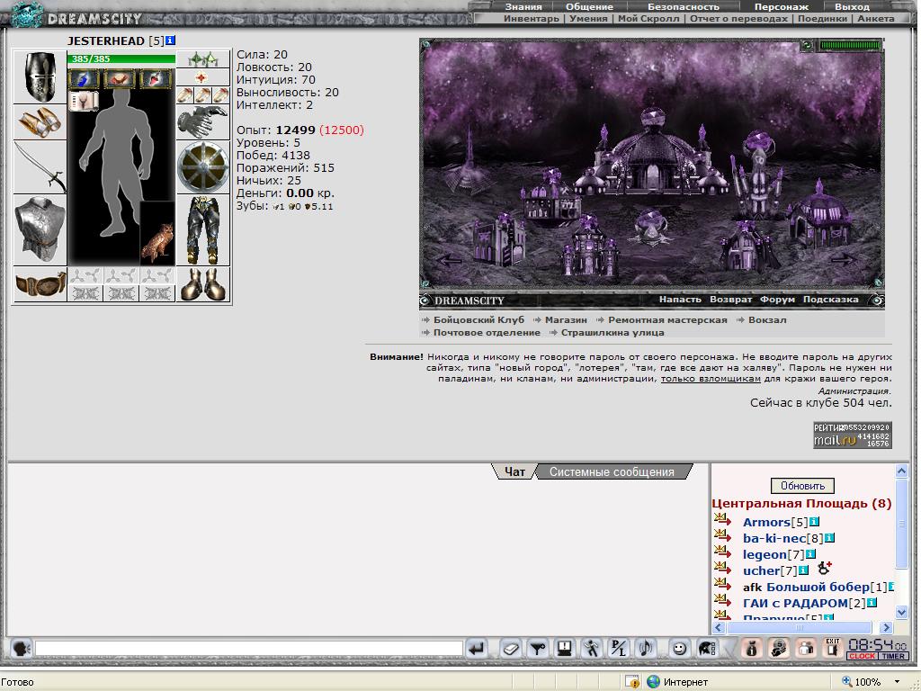
Task: Click the silver chest armor slot
Action: [40, 229]
